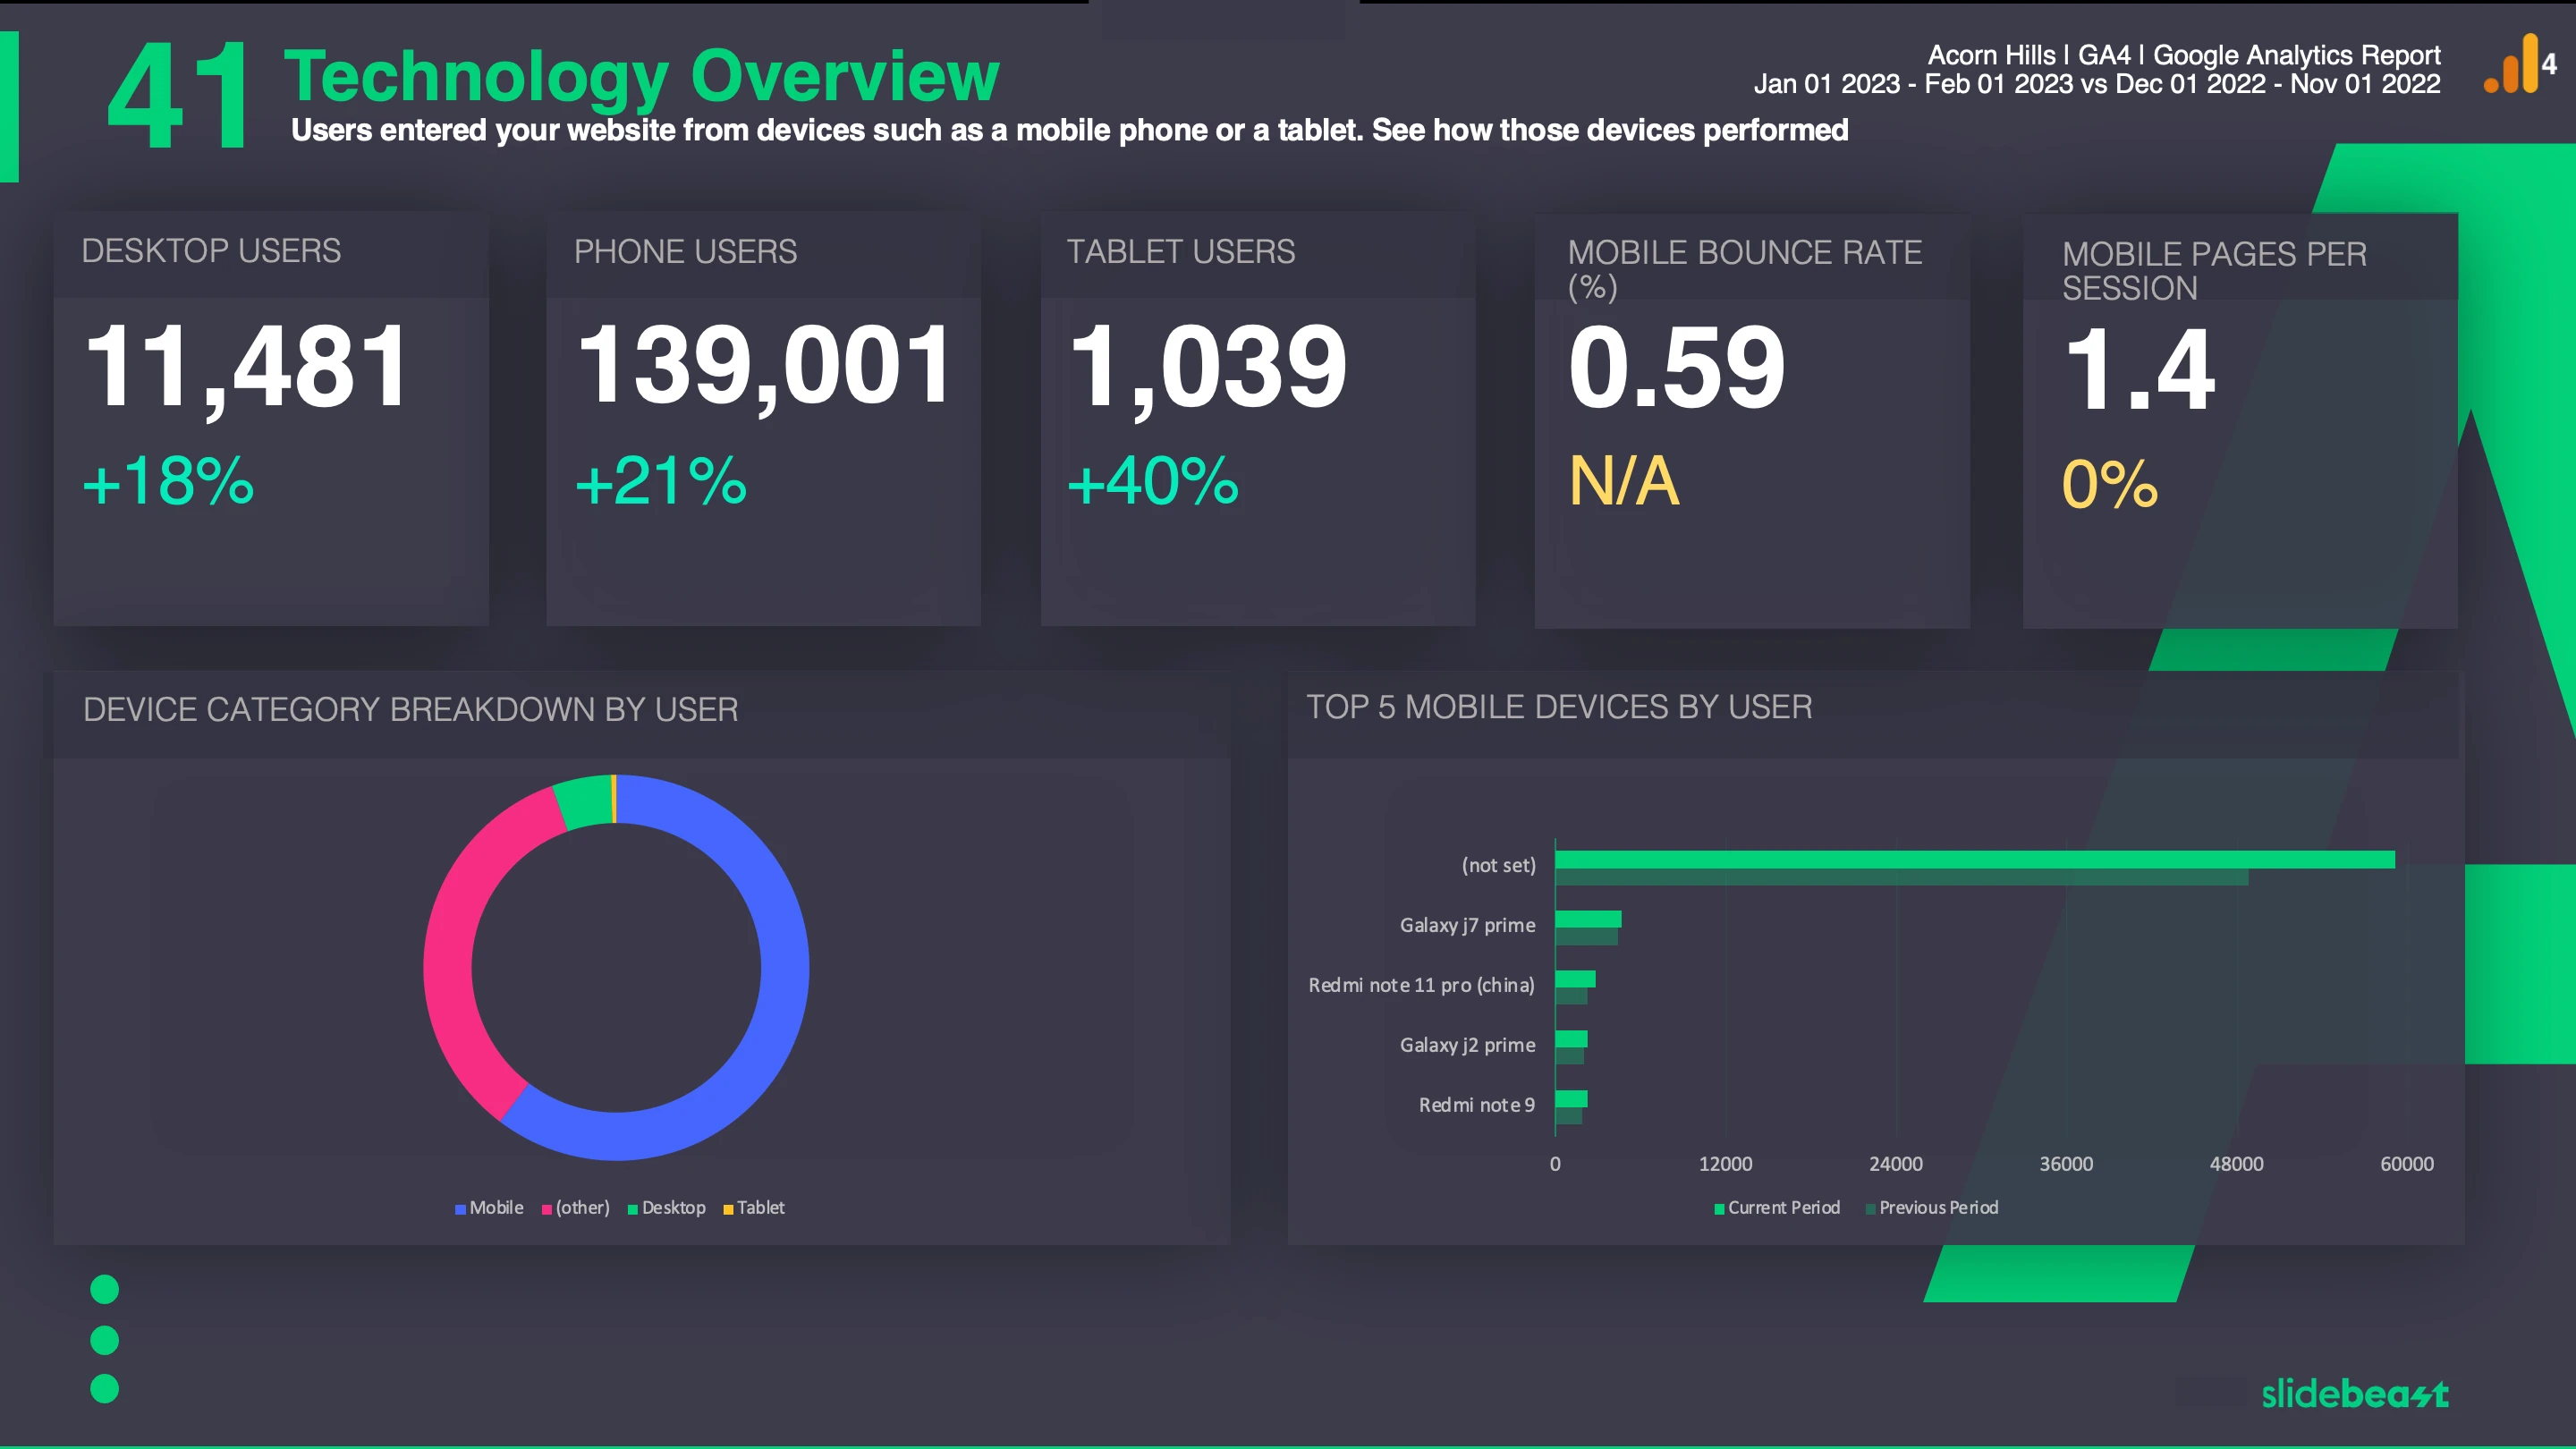The height and width of the screenshot is (1449, 2576).
Task: Click the DESKTOP USERS card heading
Action: [211, 250]
